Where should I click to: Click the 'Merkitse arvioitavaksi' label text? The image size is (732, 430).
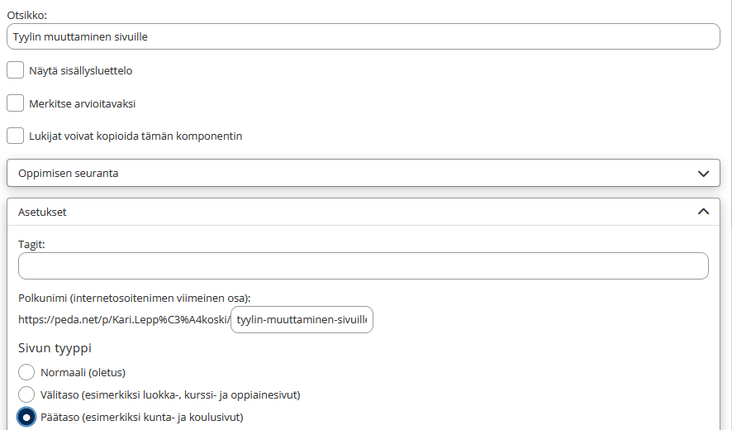click(82, 104)
